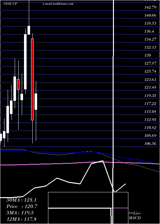Click the 112.95 price axis label

150,119
